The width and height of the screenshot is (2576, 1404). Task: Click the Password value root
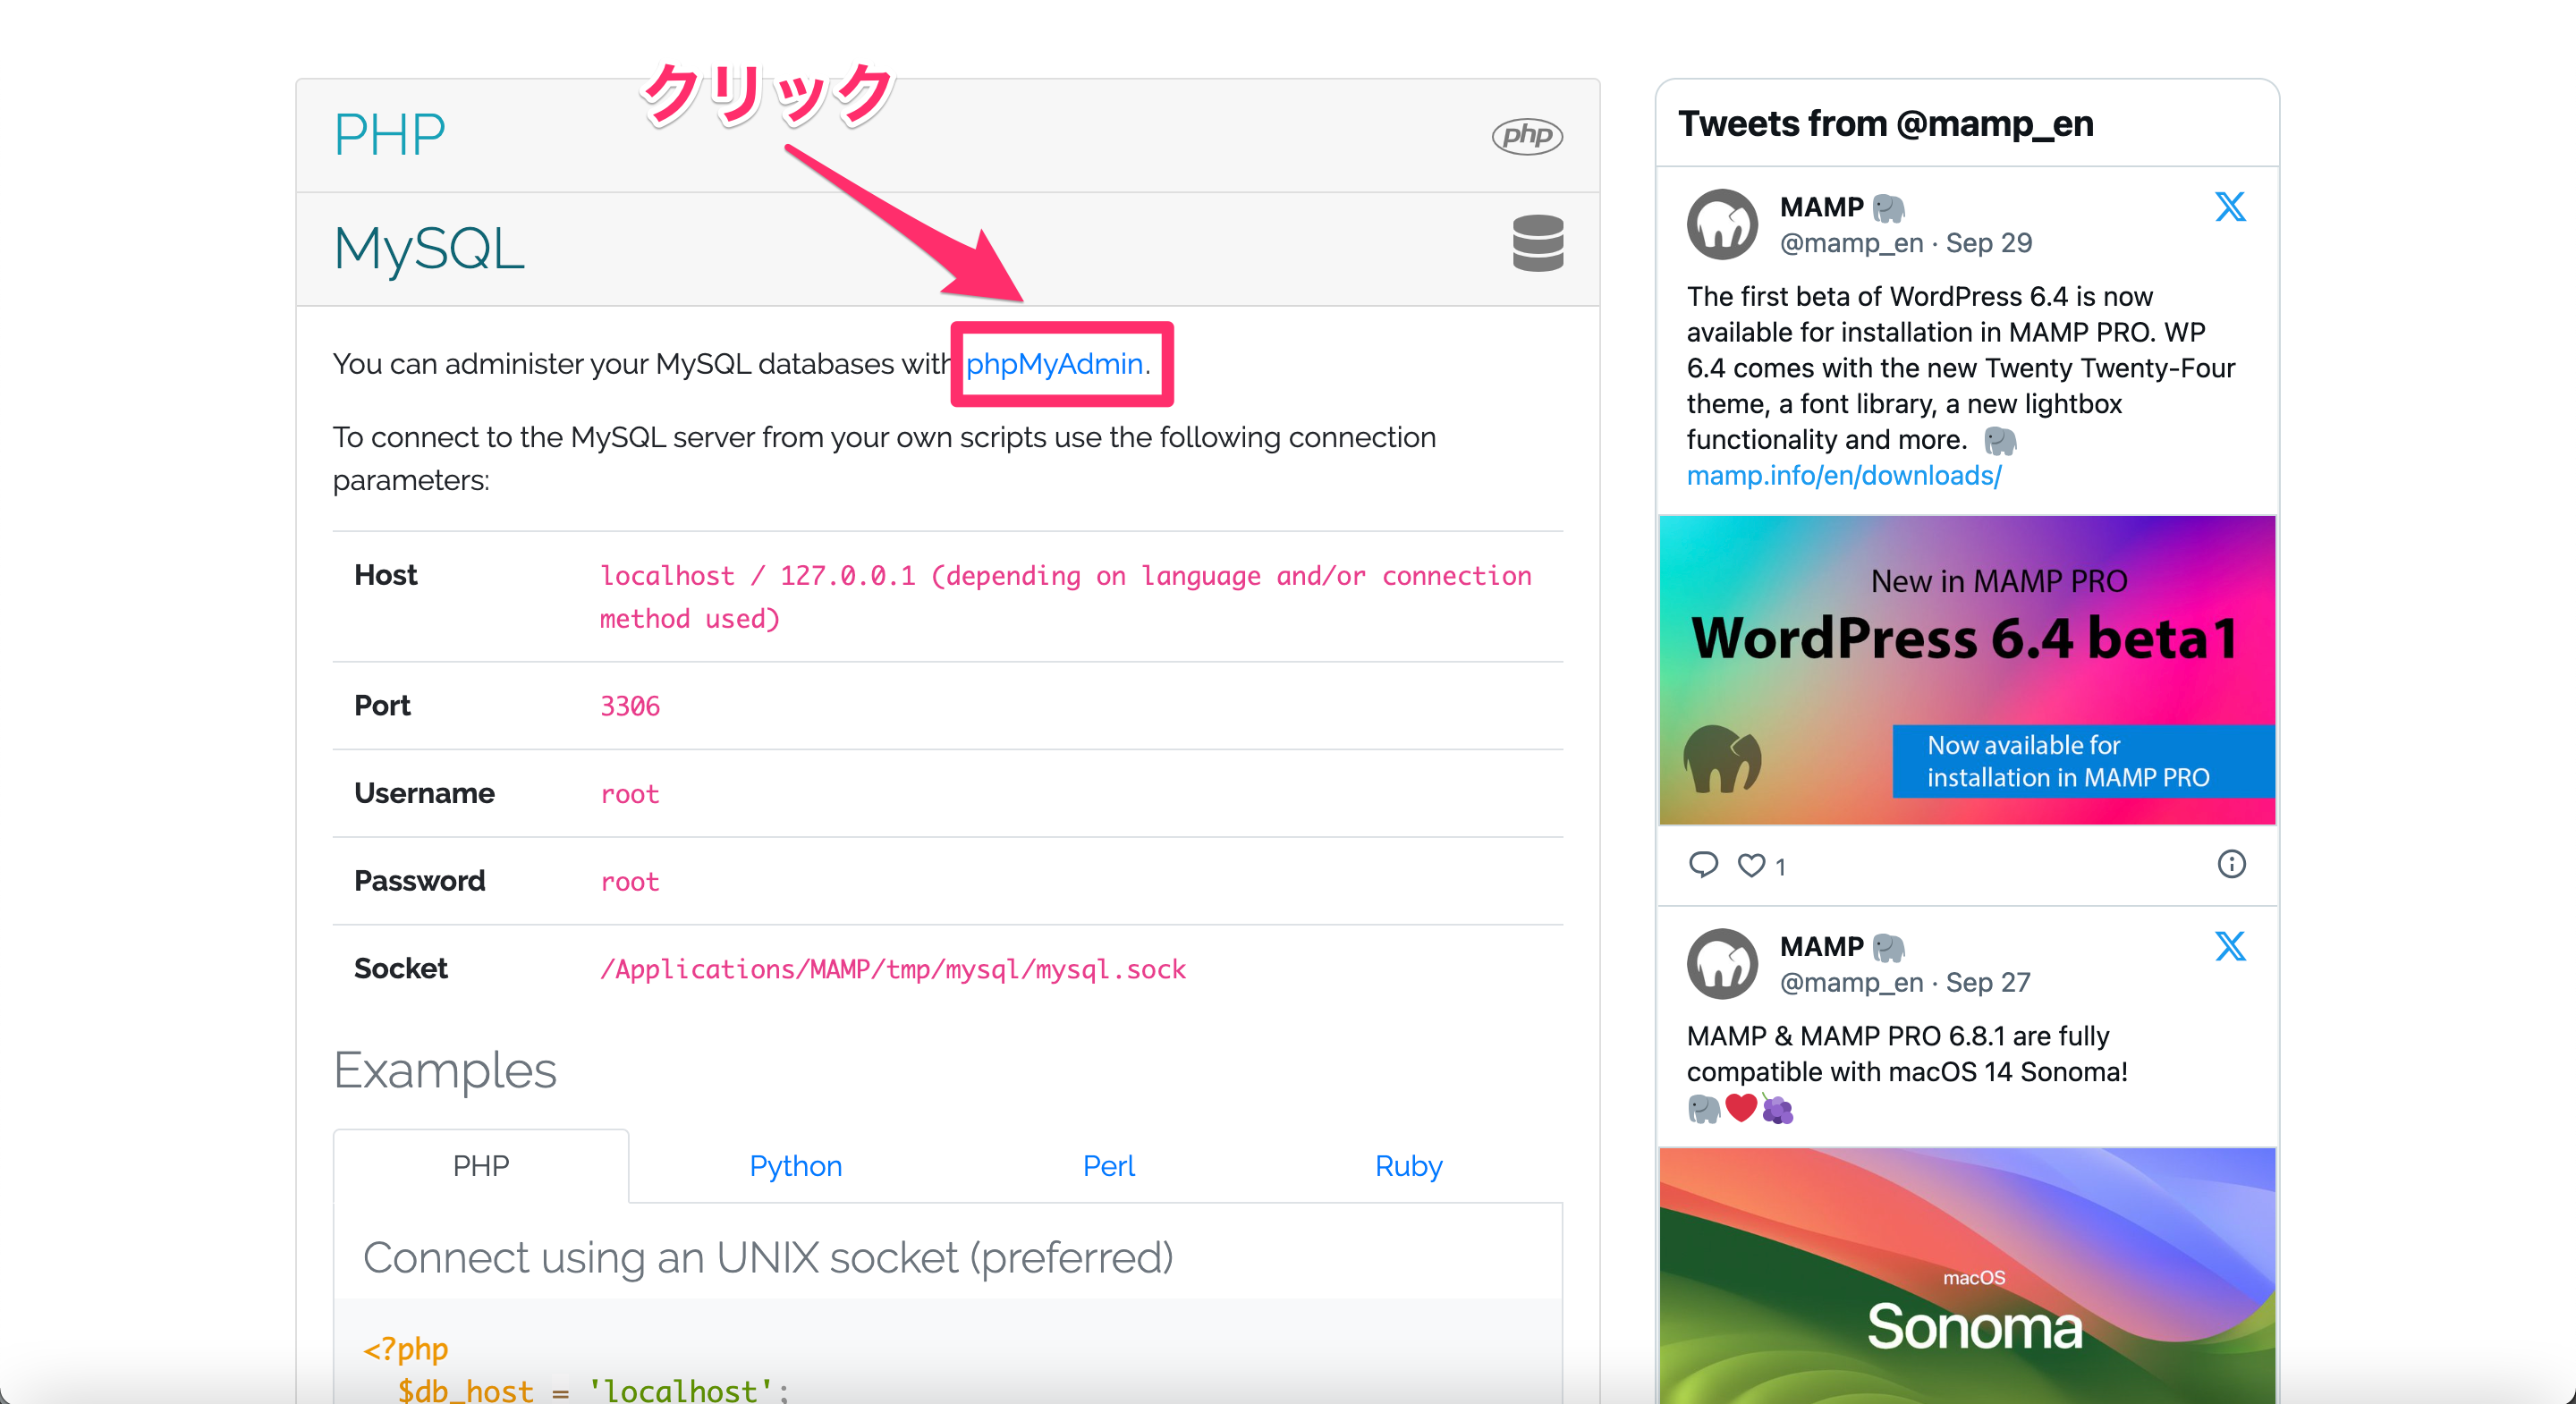[x=629, y=882]
